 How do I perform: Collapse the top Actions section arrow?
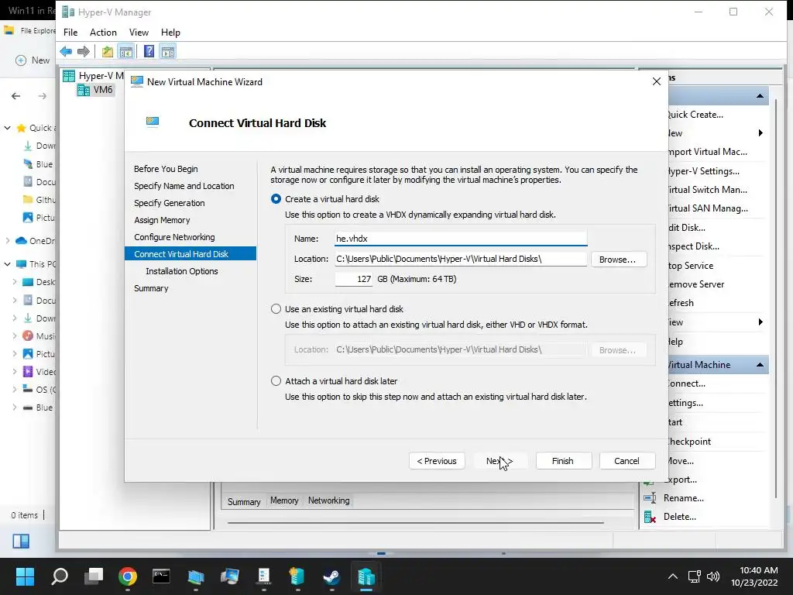[760, 96]
